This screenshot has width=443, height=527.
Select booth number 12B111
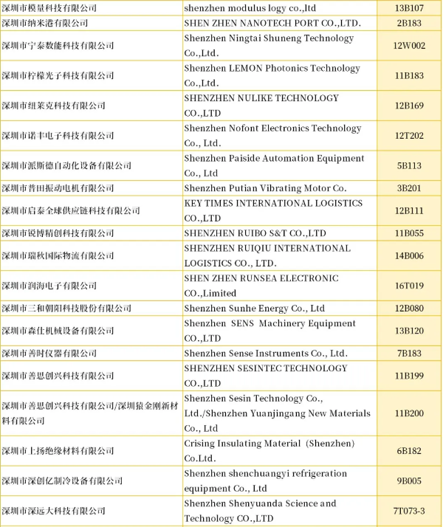pyautogui.click(x=409, y=211)
